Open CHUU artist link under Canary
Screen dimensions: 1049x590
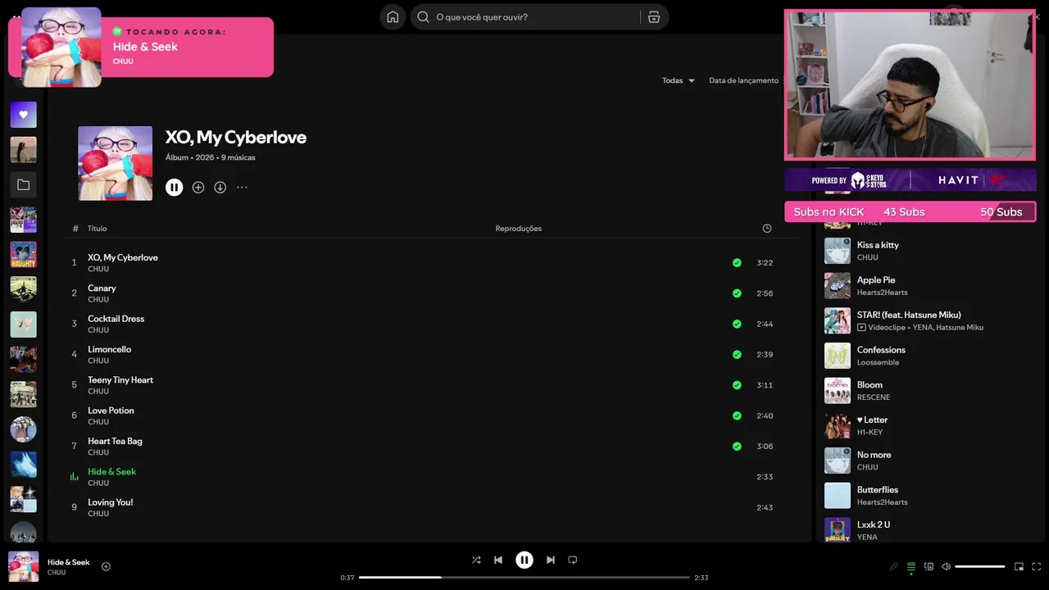pos(98,300)
